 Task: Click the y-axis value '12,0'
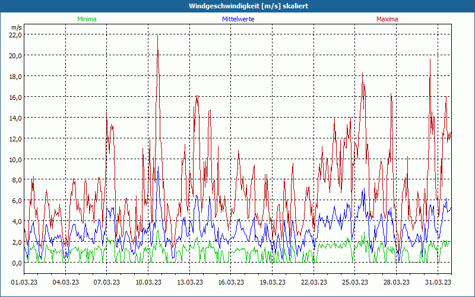(x=17, y=139)
